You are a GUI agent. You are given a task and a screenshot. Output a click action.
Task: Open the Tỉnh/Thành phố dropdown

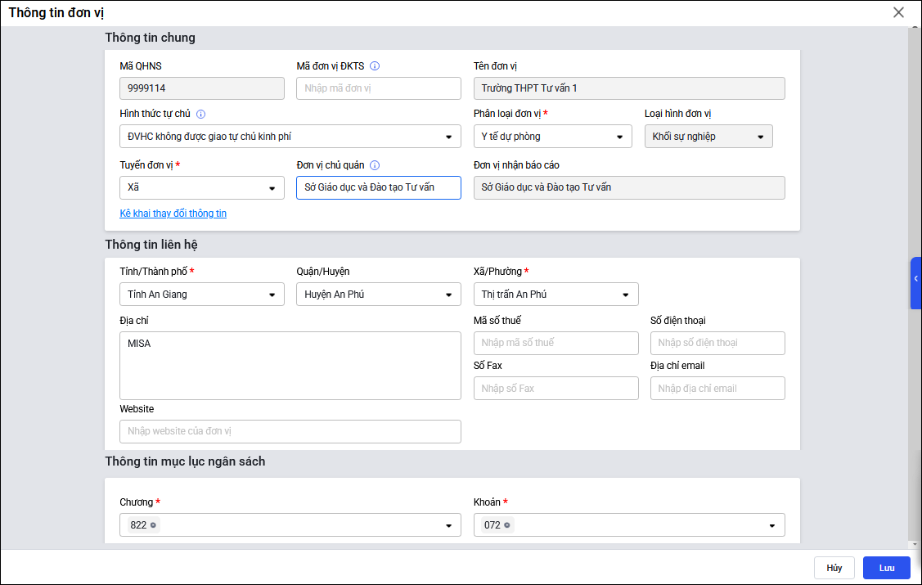tap(272, 295)
